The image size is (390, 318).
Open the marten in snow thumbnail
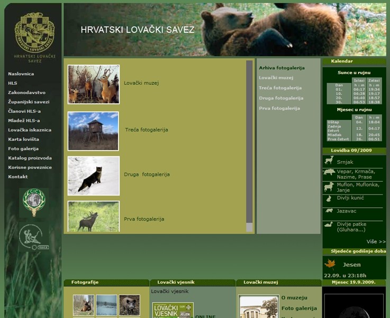coord(94,176)
